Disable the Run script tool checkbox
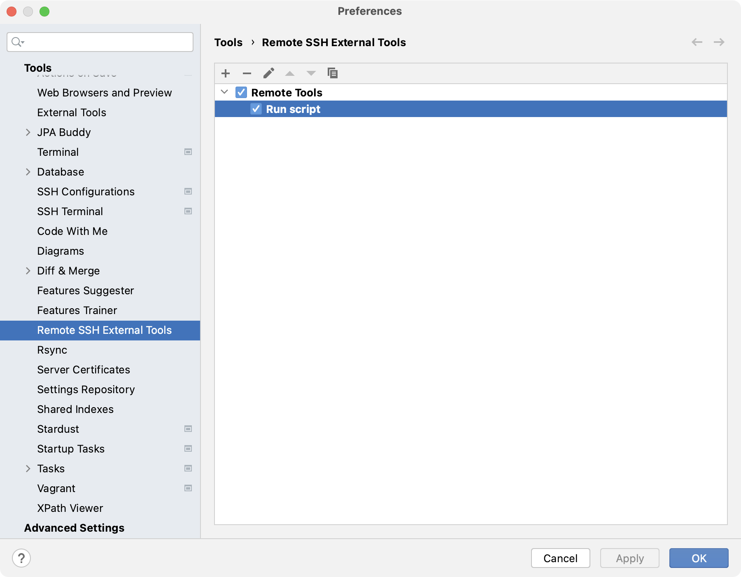 [256, 109]
